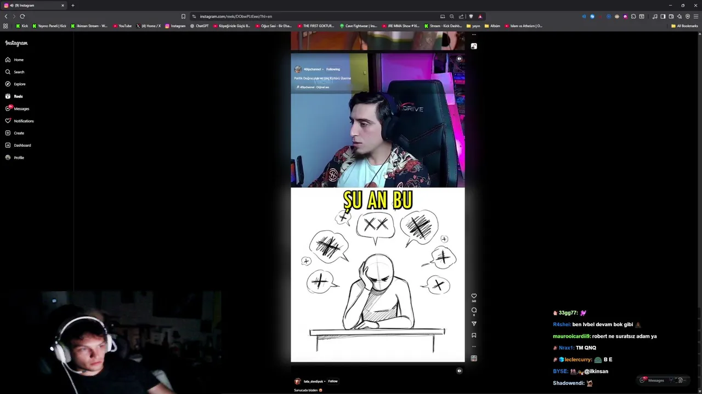Image resolution: width=702 pixels, height=394 pixels.
Task: Open 40ipchannel profile from reel header
Action: 312,69
